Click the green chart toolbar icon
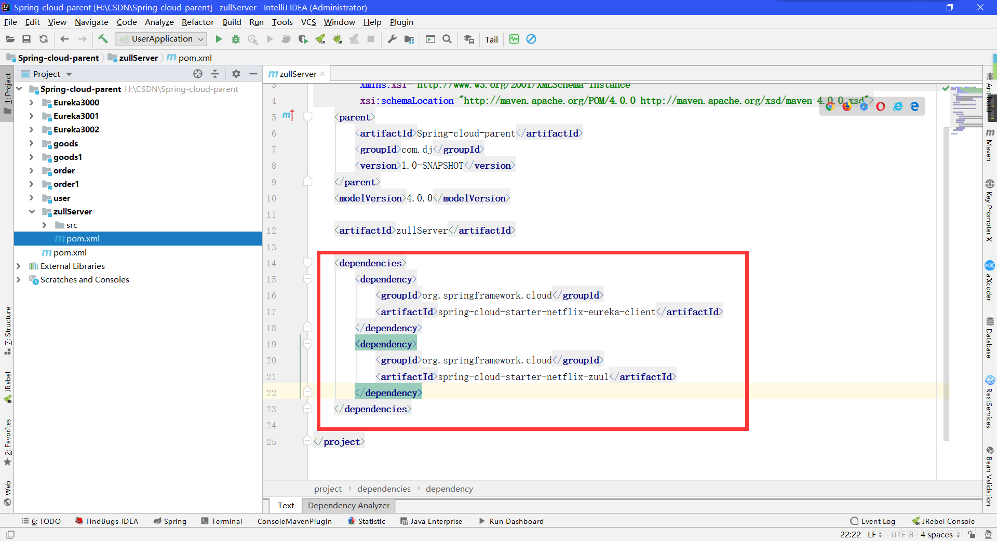 coord(514,39)
